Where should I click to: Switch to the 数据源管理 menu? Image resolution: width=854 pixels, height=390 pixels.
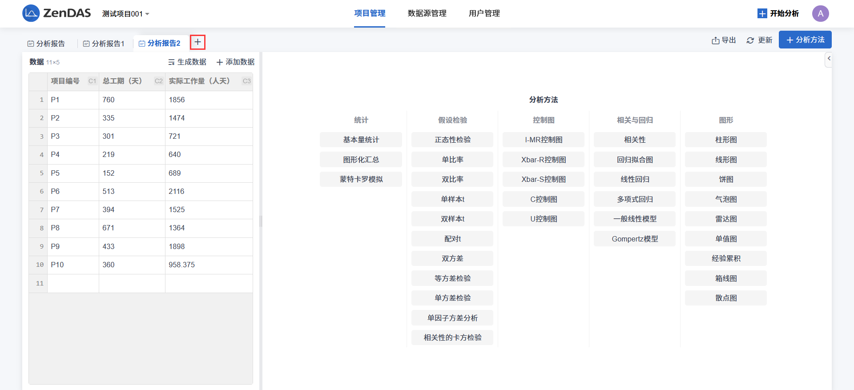427,13
